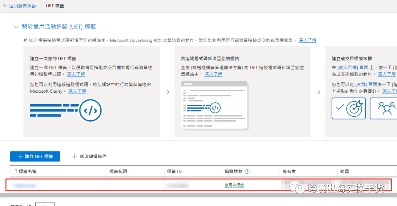Click the 擁有者 column header

(289, 172)
